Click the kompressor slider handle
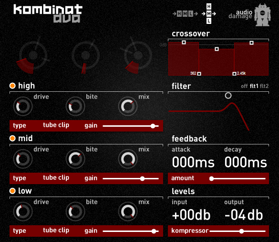This screenshot has width=279, height=242. click(241, 231)
